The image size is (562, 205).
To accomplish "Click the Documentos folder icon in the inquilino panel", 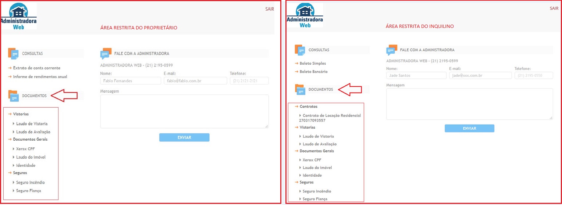I will pos(300,90).
